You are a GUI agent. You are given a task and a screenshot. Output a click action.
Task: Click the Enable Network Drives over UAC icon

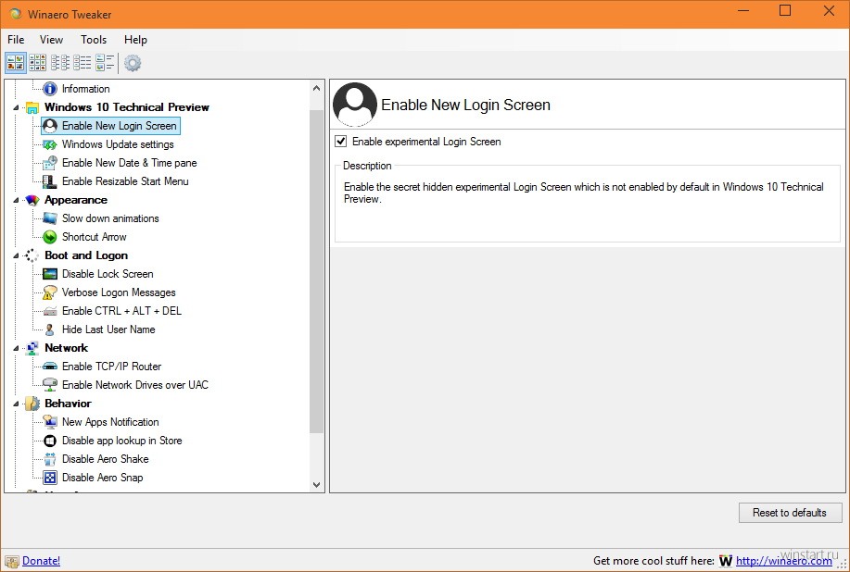pos(50,385)
